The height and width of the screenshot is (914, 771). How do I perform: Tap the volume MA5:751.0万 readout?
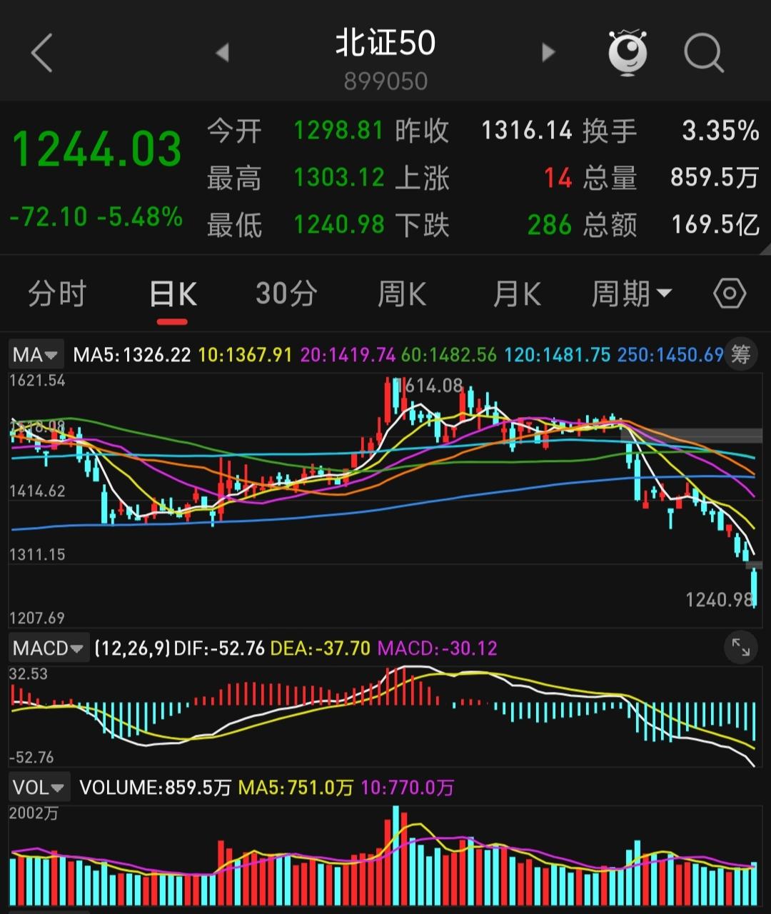pos(296,788)
